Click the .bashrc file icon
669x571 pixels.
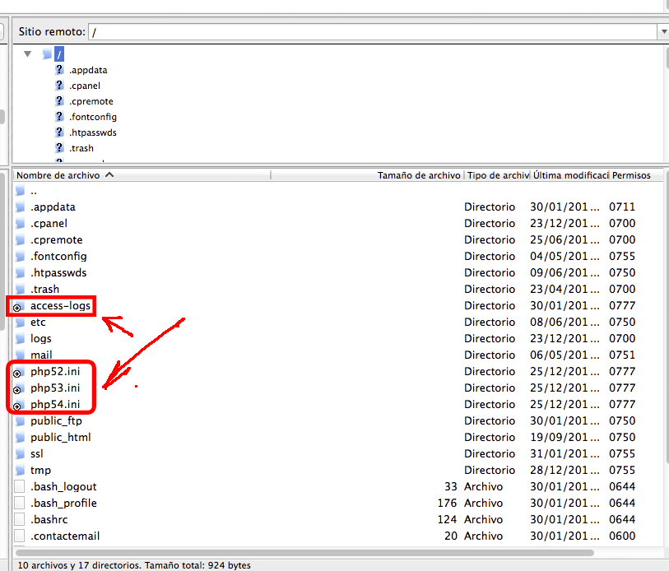point(19,519)
